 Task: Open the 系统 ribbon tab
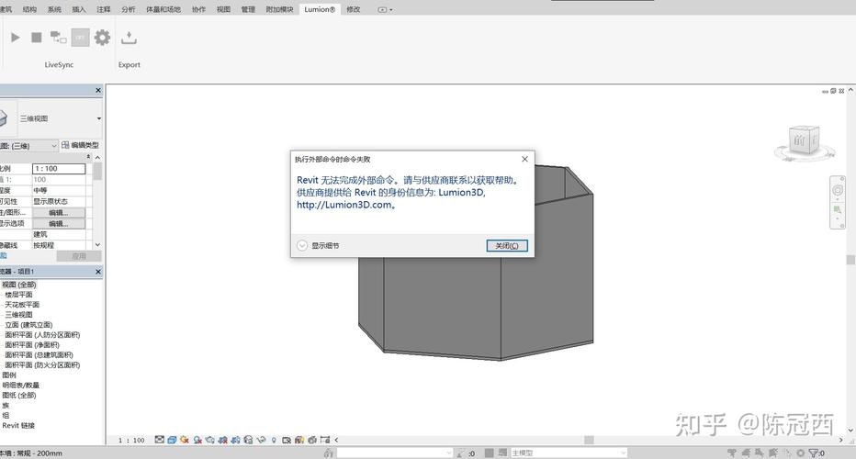click(x=54, y=9)
